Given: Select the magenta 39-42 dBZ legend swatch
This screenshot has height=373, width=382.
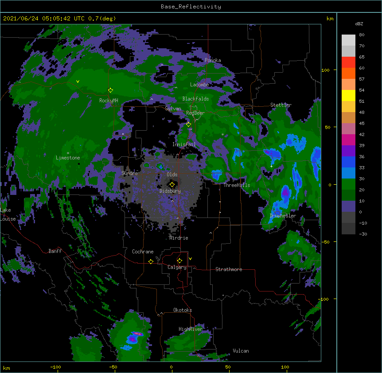Looking at the screenshot, I should pos(348,140).
